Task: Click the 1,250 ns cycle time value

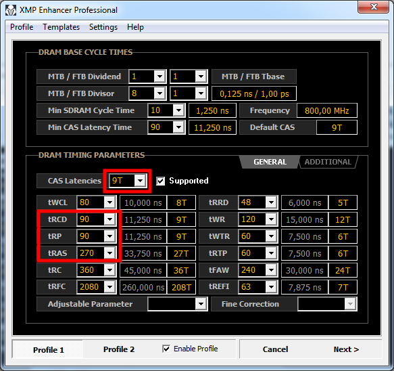Action: coord(213,111)
